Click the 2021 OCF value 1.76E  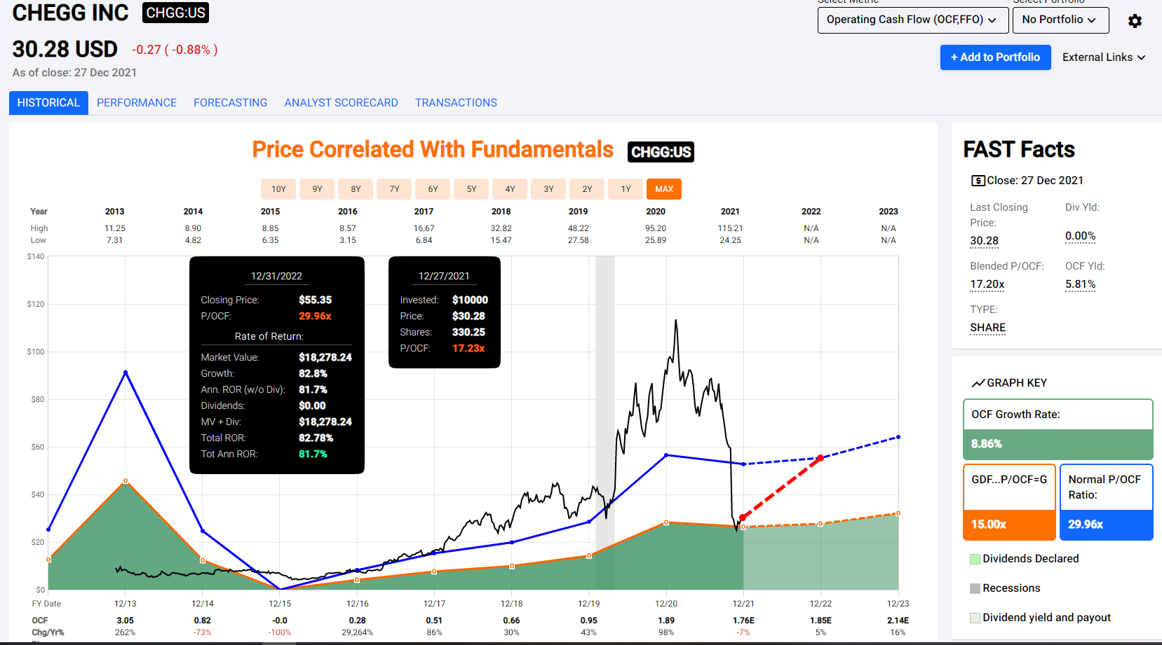743,620
